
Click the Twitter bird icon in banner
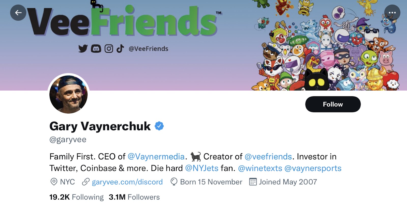pos(83,49)
